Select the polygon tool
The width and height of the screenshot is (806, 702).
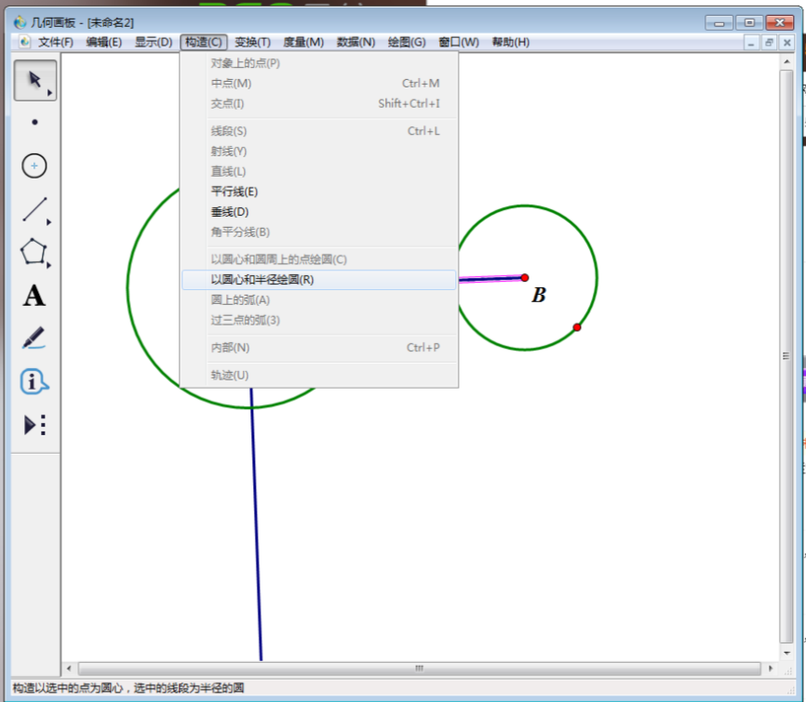(34, 252)
